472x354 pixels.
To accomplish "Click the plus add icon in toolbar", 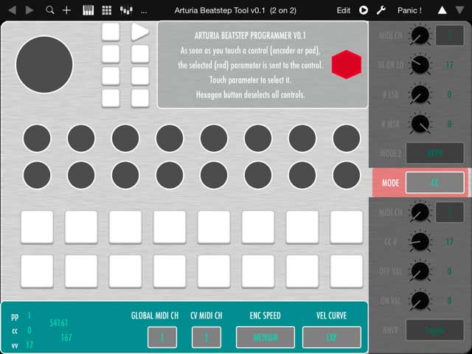I will [67, 10].
